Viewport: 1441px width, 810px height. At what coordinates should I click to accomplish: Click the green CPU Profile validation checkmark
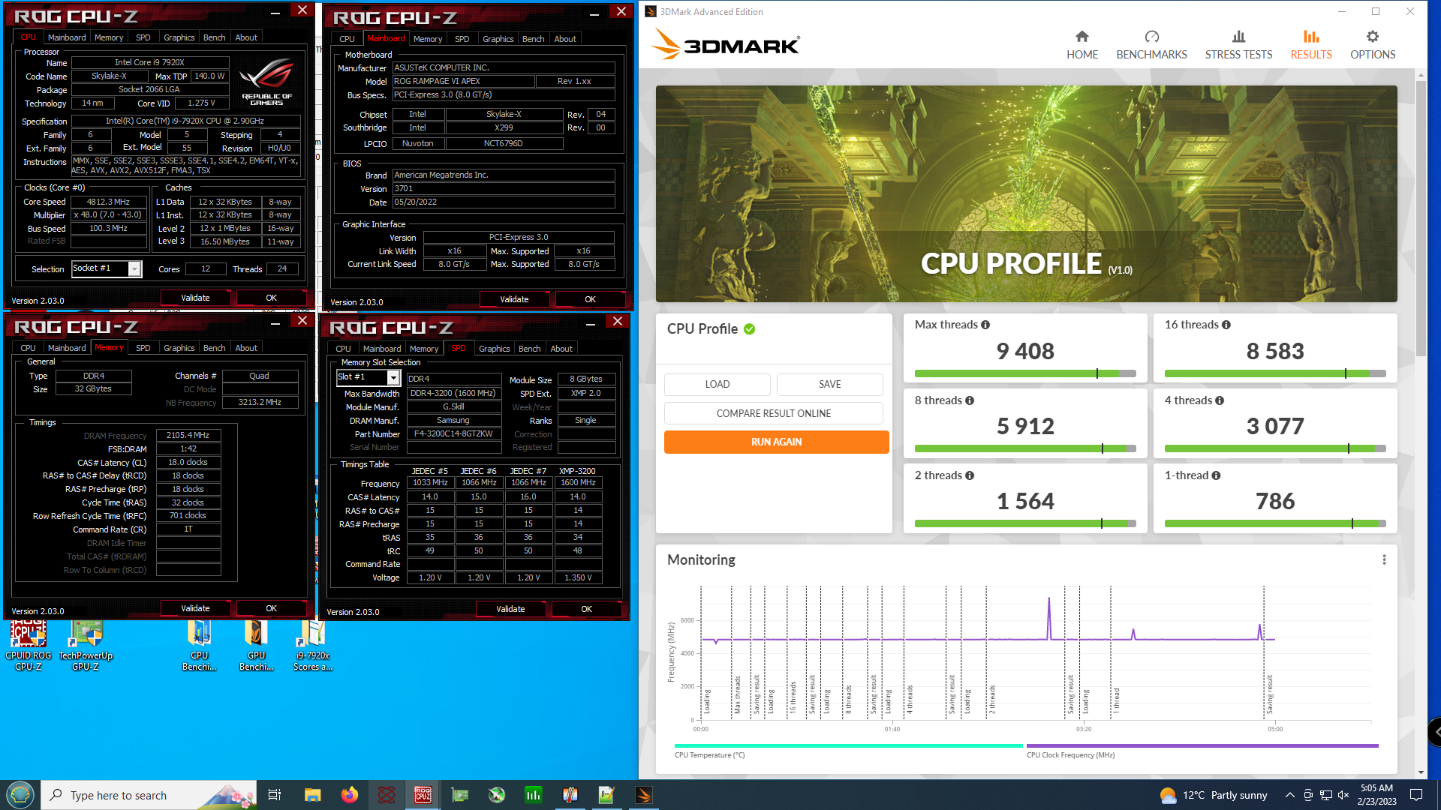pos(749,328)
